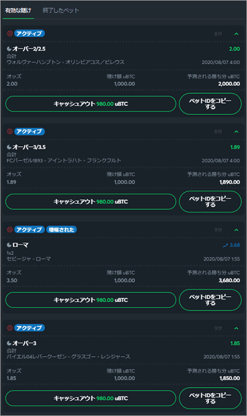Image resolution: width=247 pixels, height=416 pixels.
Task: Click soccer ball icon on Leverkusen bet
Action: (x=10, y=328)
